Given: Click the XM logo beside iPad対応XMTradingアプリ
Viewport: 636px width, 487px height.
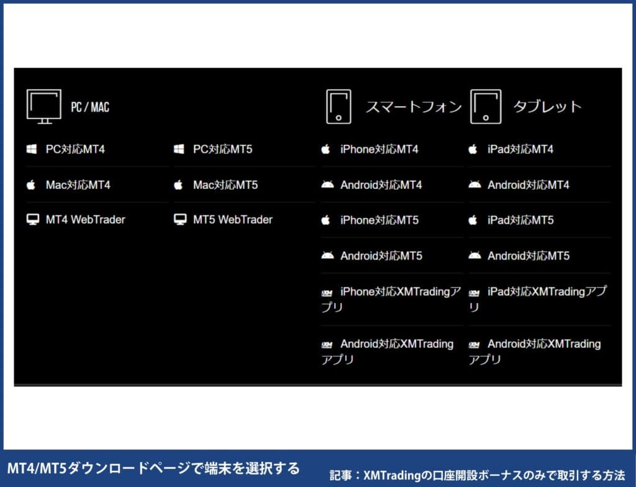Looking at the screenshot, I should pos(474,293).
